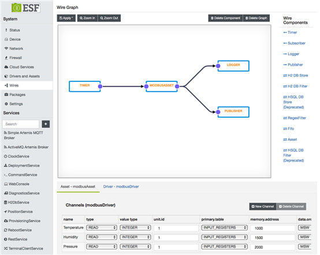The width and height of the screenshot is (320, 255).
Task: Open CommandService configuration
Action: click(x=20, y=175)
